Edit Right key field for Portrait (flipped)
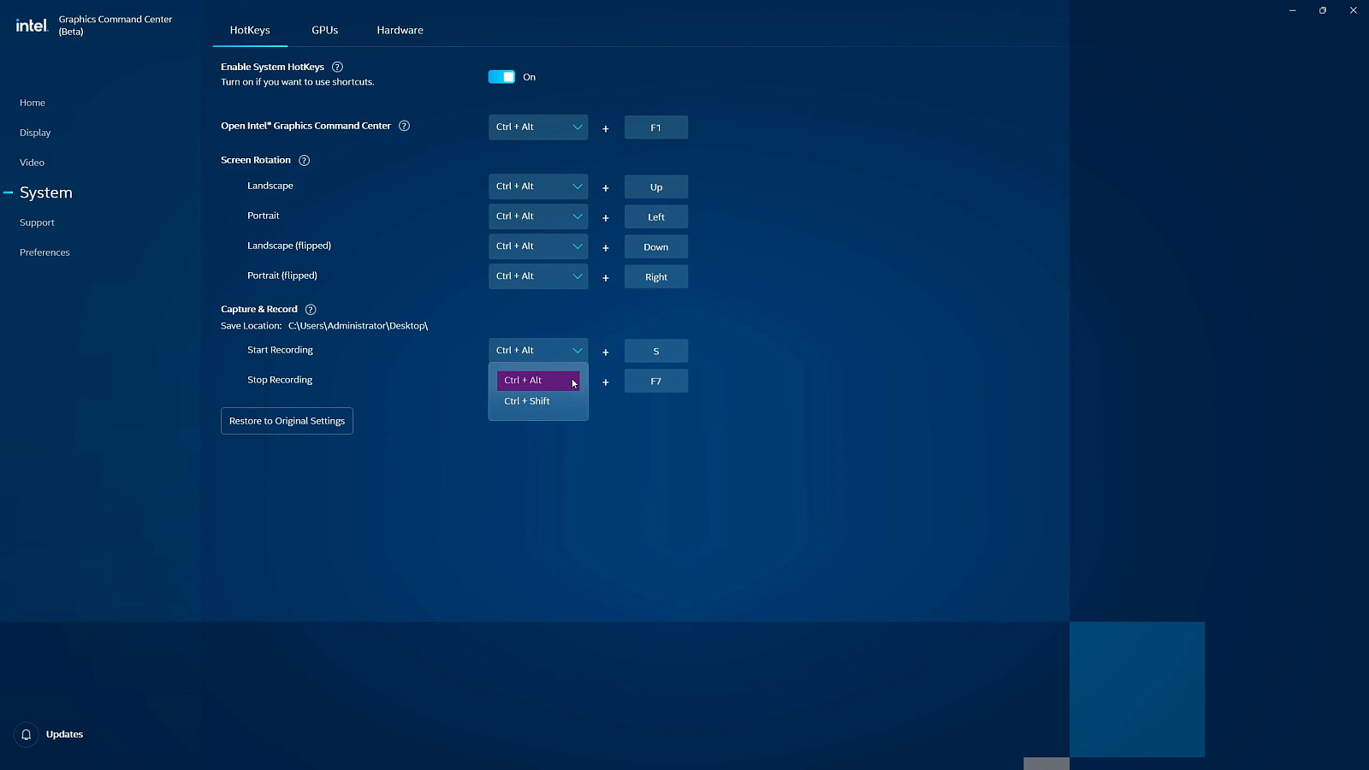The height and width of the screenshot is (770, 1369). (656, 277)
